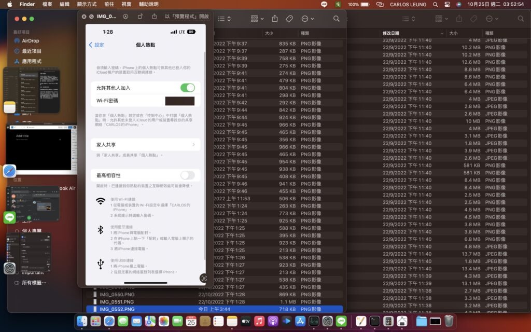This screenshot has height=332, width=531.
Task: Click the rotate icon in Quick Look toolbar
Action: 140,17
